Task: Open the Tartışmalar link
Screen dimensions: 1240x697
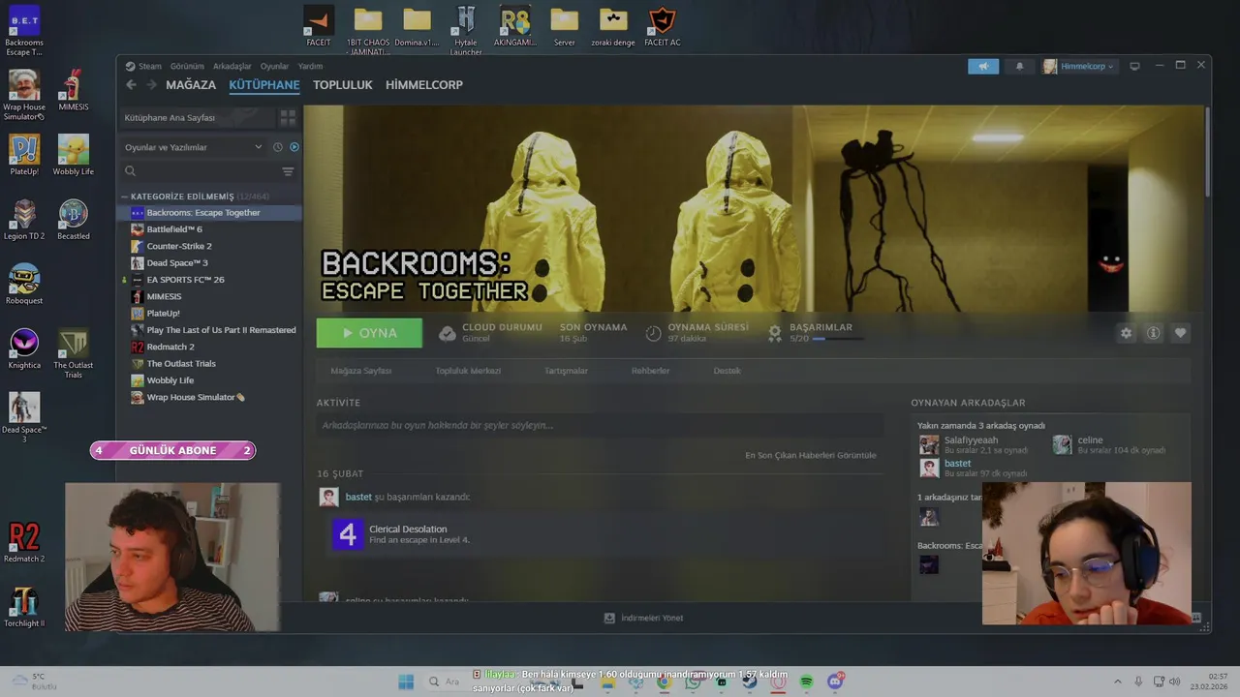Action: pyautogui.click(x=566, y=371)
